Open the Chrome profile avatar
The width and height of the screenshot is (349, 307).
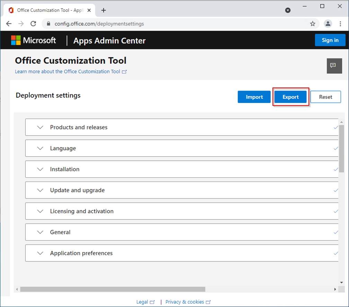click(x=328, y=24)
